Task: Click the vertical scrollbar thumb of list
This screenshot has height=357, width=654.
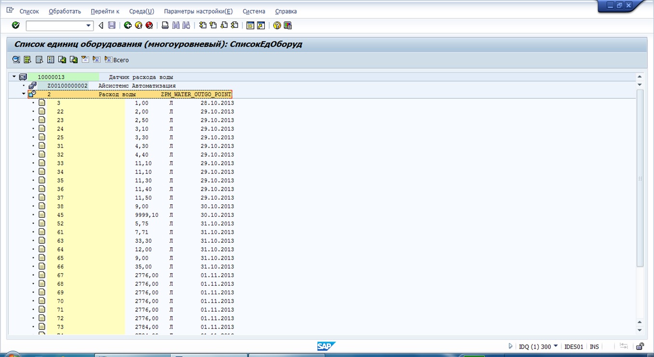Action: pos(640,178)
